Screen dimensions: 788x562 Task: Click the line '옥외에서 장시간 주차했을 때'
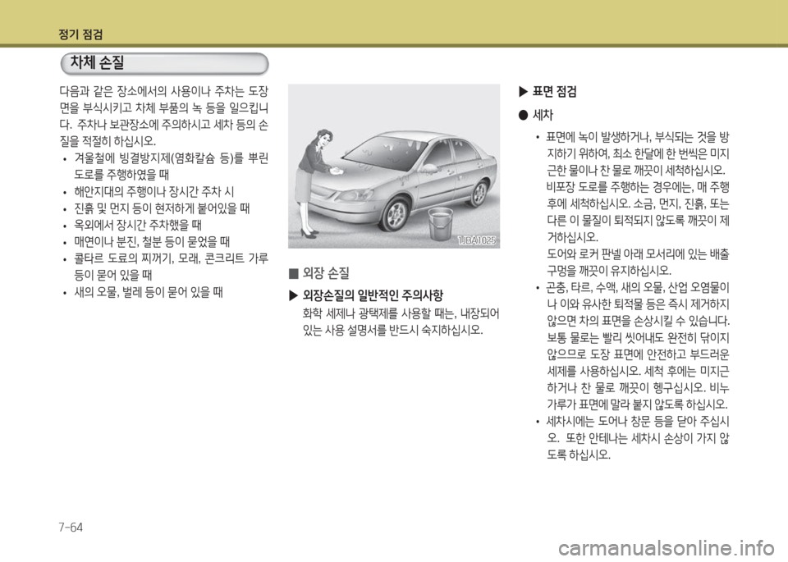[x=138, y=225]
